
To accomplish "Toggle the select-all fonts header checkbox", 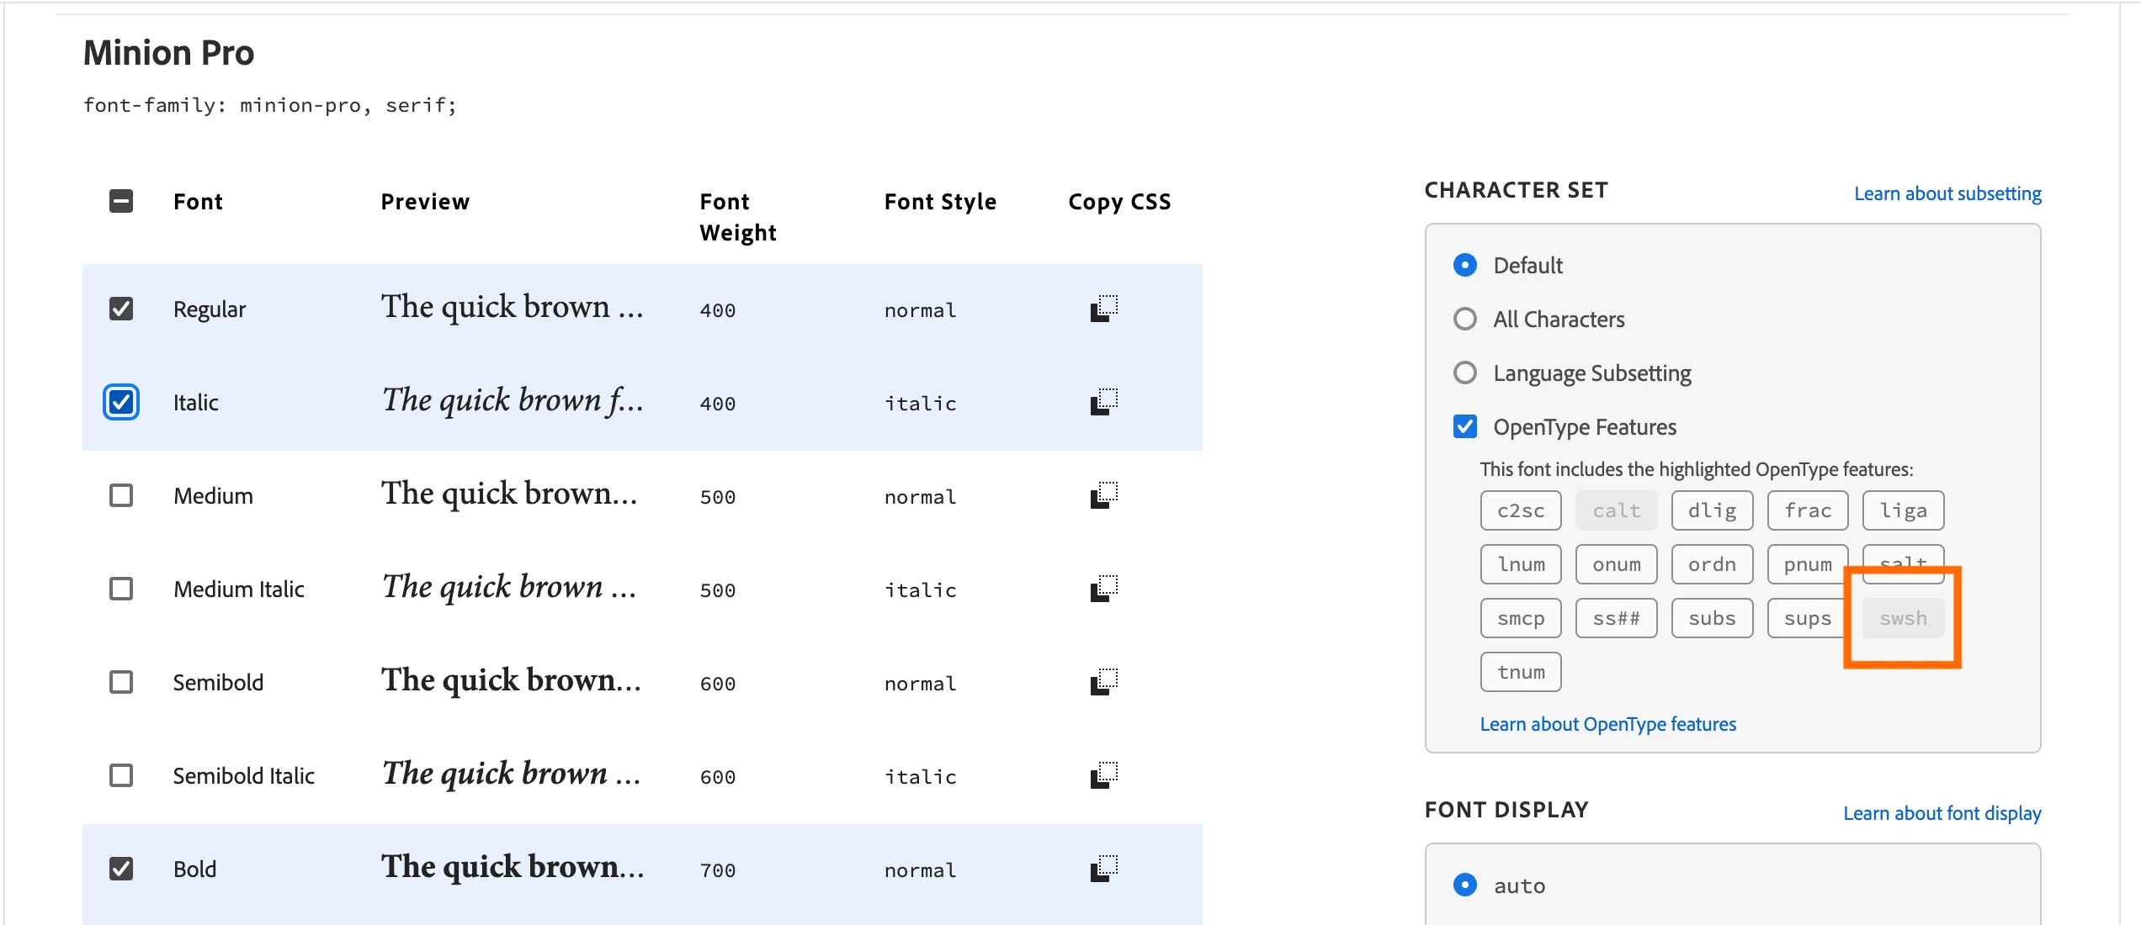I will pyautogui.click(x=121, y=201).
